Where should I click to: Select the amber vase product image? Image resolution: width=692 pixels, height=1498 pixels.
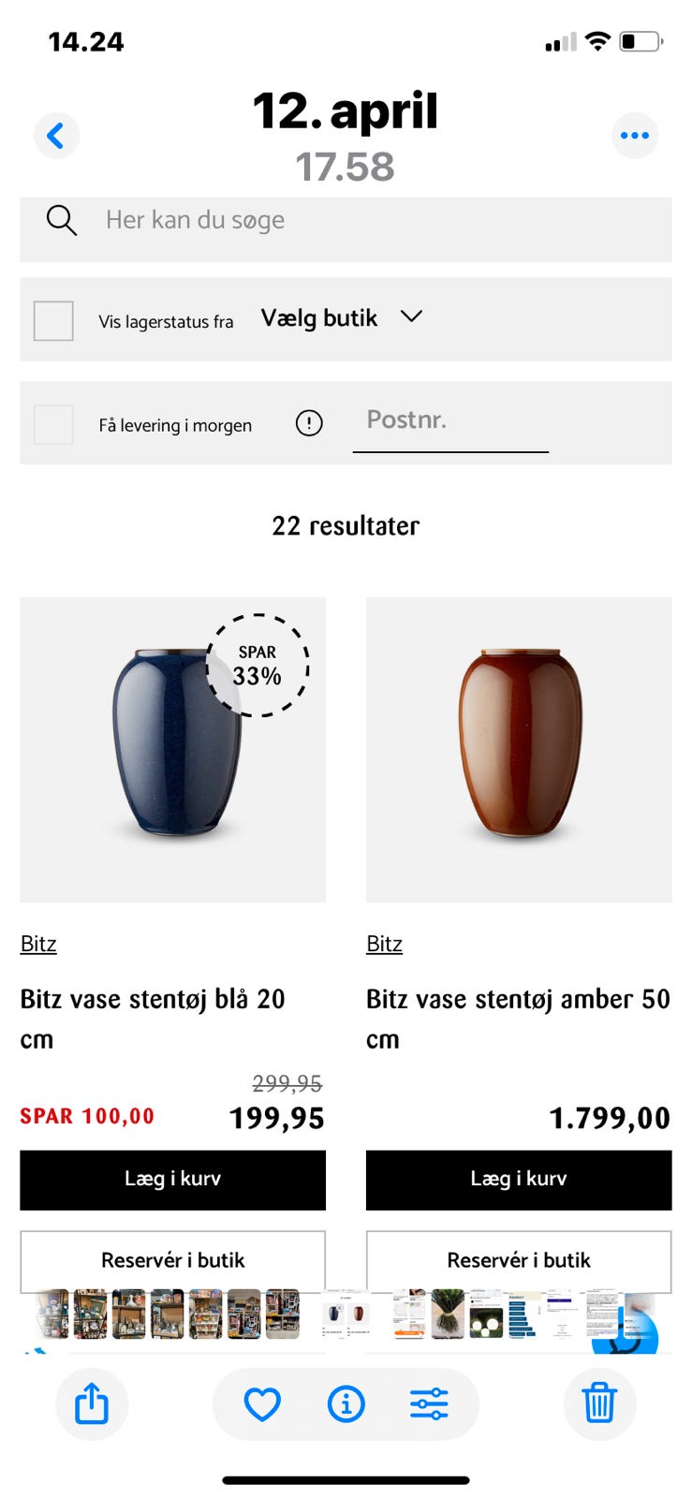(519, 749)
